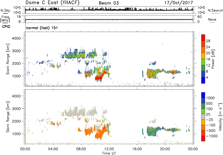Click 'normal (fast) 151' mode text

click(42, 28)
